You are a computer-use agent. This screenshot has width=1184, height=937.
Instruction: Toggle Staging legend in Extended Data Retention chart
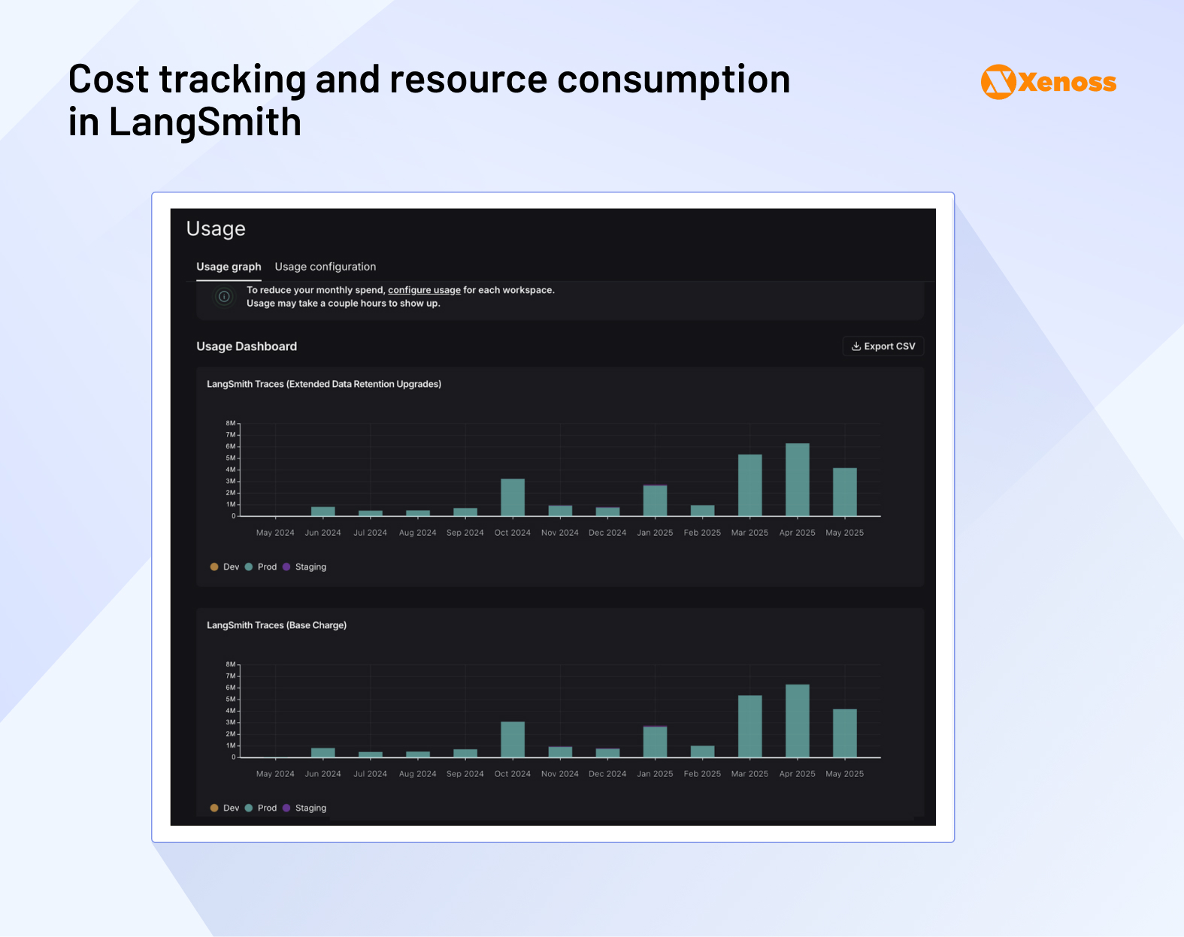coord(304,567)
